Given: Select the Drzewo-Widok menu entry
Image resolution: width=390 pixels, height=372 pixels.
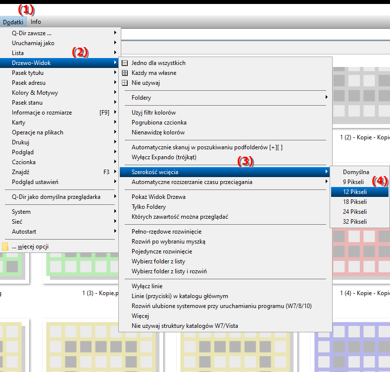Looking at the screenshot, I should pos(59,63).
